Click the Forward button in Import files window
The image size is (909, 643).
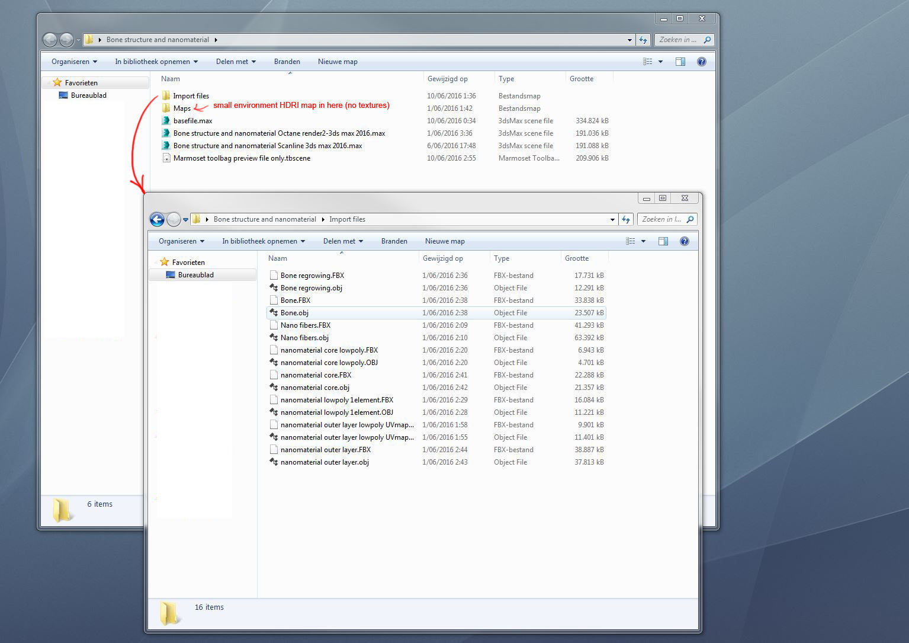174,220
